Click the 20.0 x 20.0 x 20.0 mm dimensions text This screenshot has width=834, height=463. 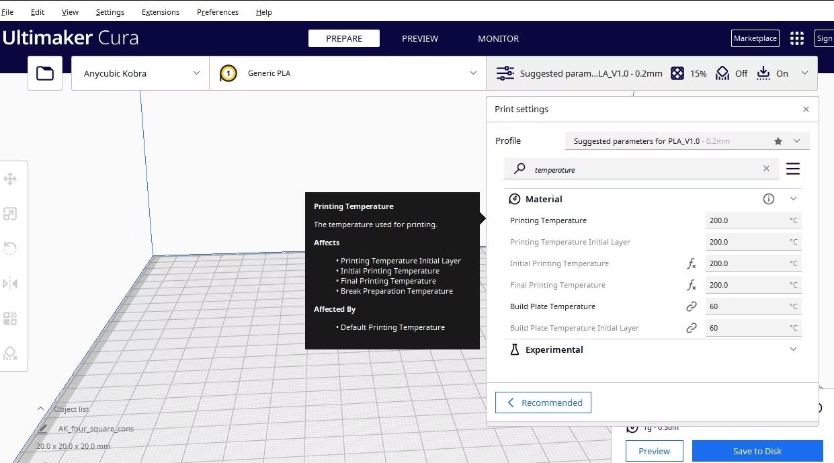pyautogui.click(x=73, y=446)
